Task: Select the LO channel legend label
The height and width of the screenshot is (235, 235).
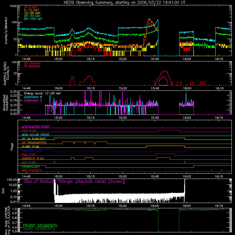Action: coord(32,63)
